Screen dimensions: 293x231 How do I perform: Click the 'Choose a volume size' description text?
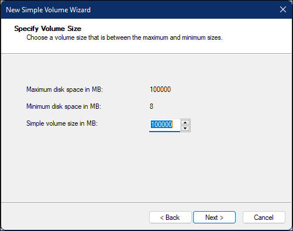pyautogui.click(x=125, y=37)
